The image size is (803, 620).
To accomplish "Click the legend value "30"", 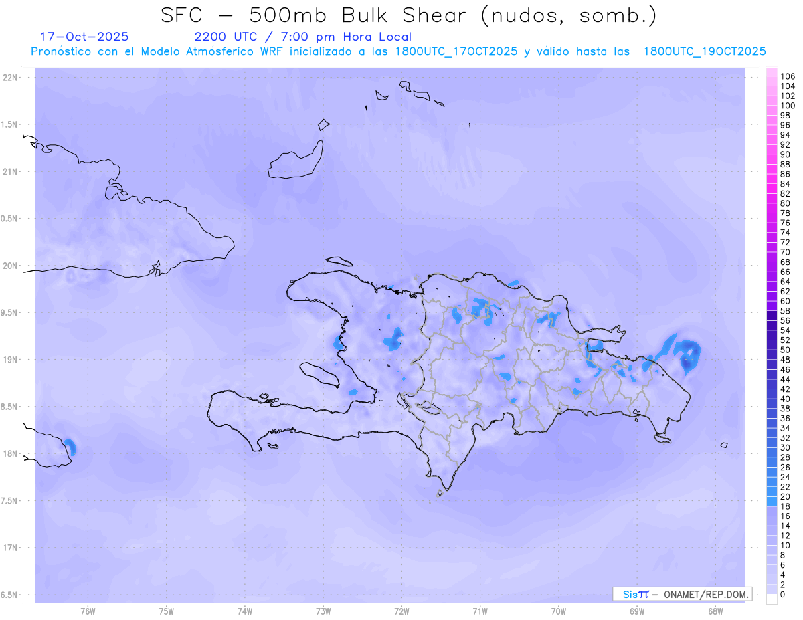I will pyautogui.click(x=786, y=447).
